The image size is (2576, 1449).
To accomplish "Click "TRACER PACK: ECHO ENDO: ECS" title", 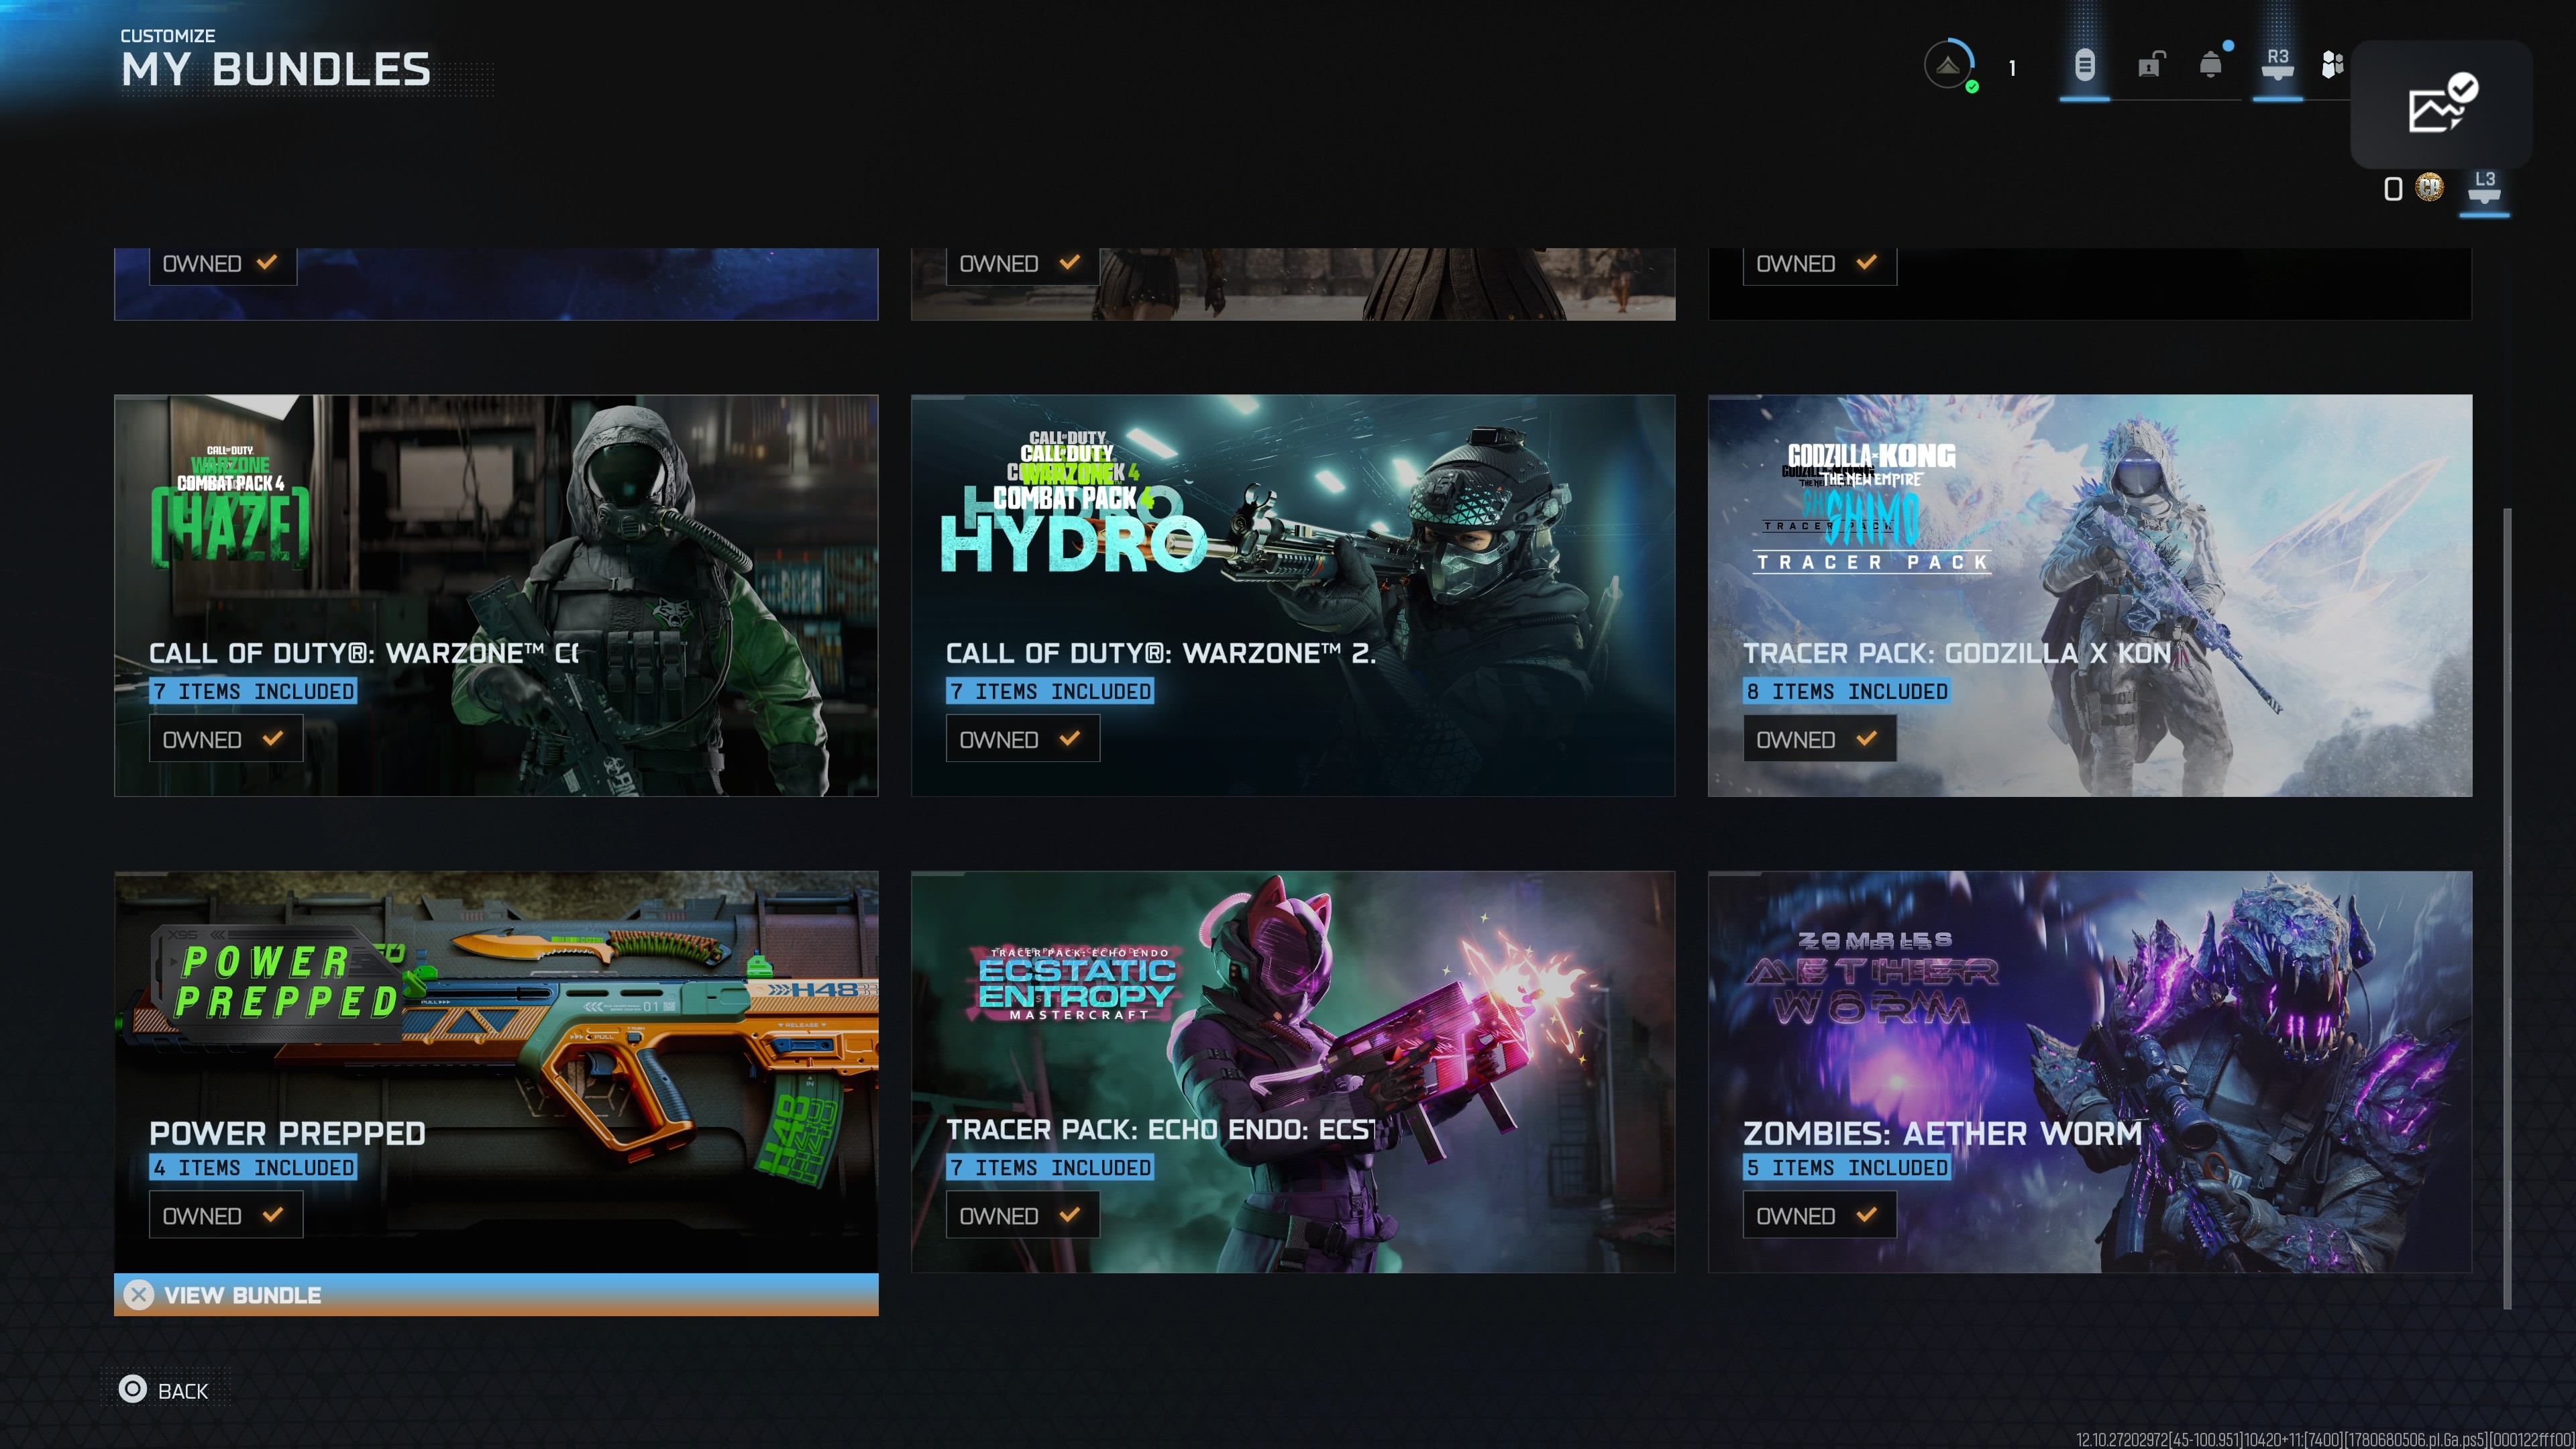I will tap(1161, 1129).
